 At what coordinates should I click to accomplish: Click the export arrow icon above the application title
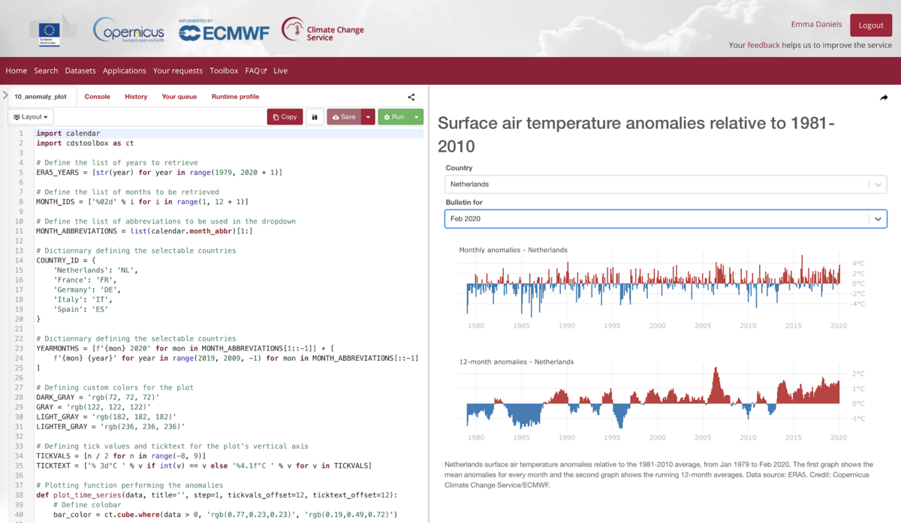(884, 98)
